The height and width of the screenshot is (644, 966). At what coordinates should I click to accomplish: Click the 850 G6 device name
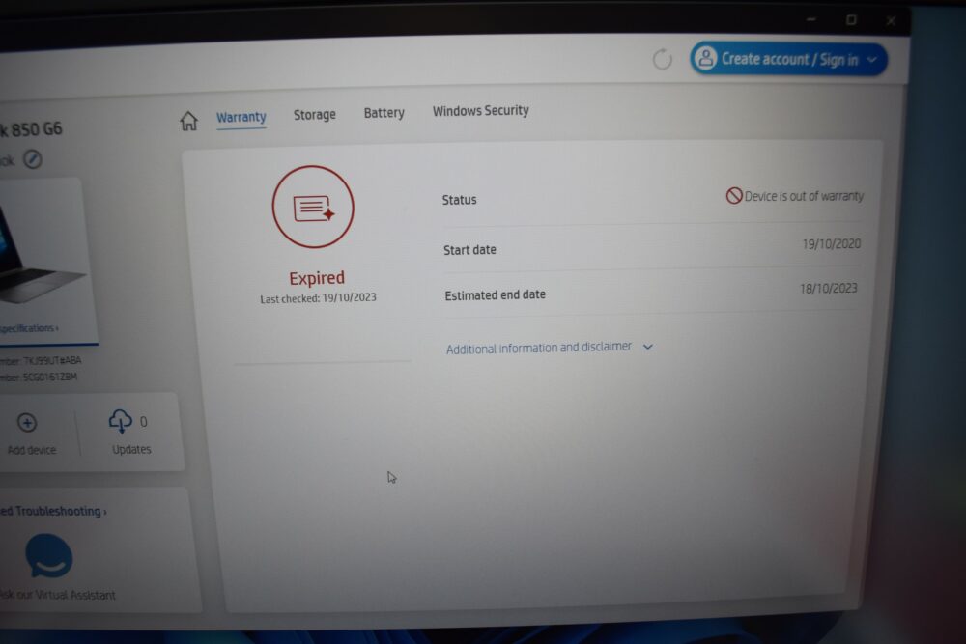point(31,129)
